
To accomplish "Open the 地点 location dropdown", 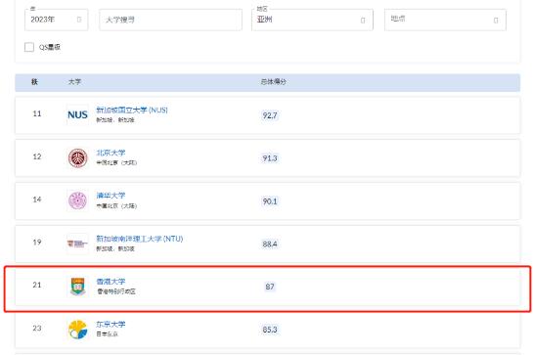I will [x=445, y=20].
